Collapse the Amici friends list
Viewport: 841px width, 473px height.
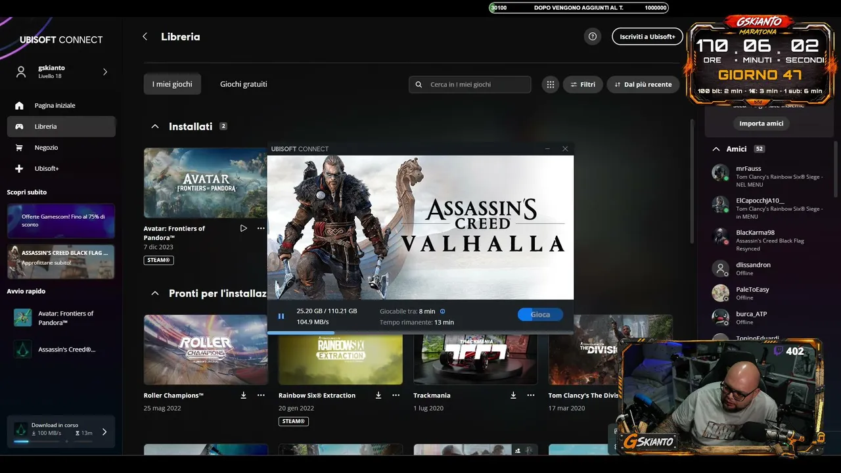tap(716, 149)
